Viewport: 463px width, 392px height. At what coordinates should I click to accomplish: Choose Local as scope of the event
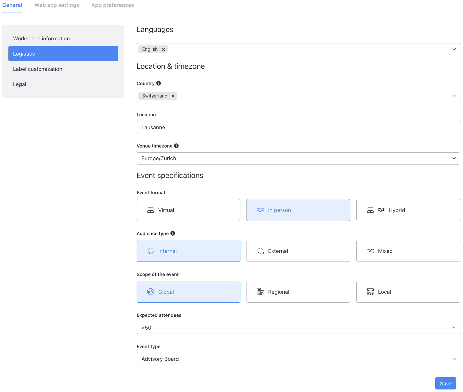(408, 292)
